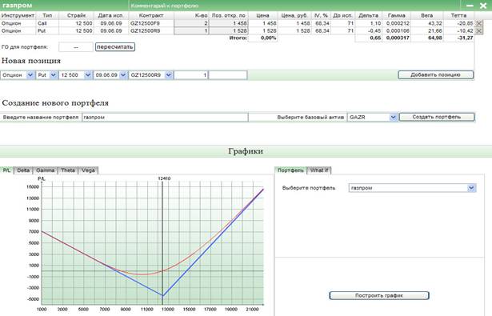Switch to the Delta chart tab
The width and height of the screenshot is (492, 316).
click(23, 170)
